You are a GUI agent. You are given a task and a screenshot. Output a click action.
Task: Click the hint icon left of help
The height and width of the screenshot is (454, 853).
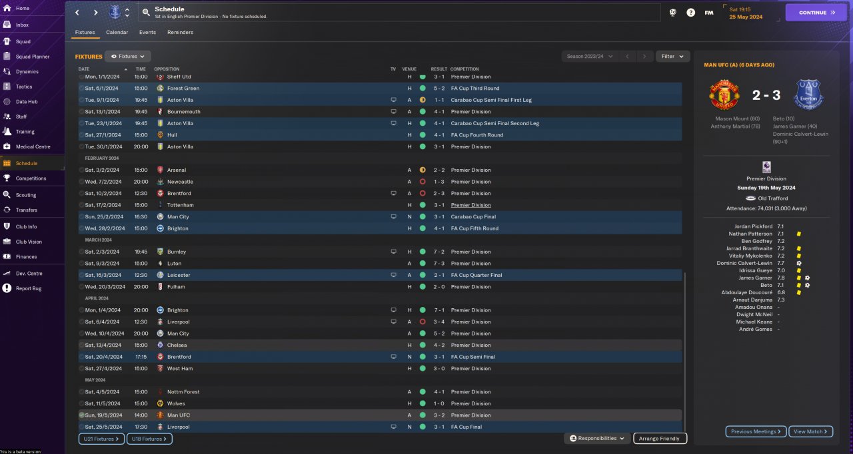coord(673,12)
